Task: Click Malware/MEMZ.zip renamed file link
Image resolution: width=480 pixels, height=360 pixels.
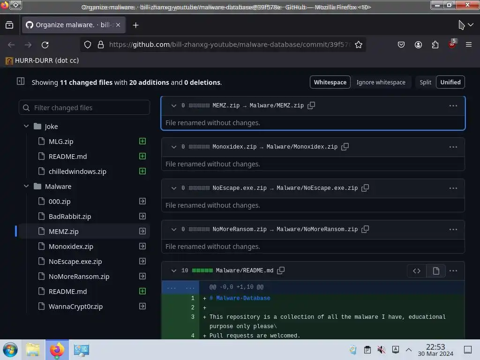Action: pos(277,105)
